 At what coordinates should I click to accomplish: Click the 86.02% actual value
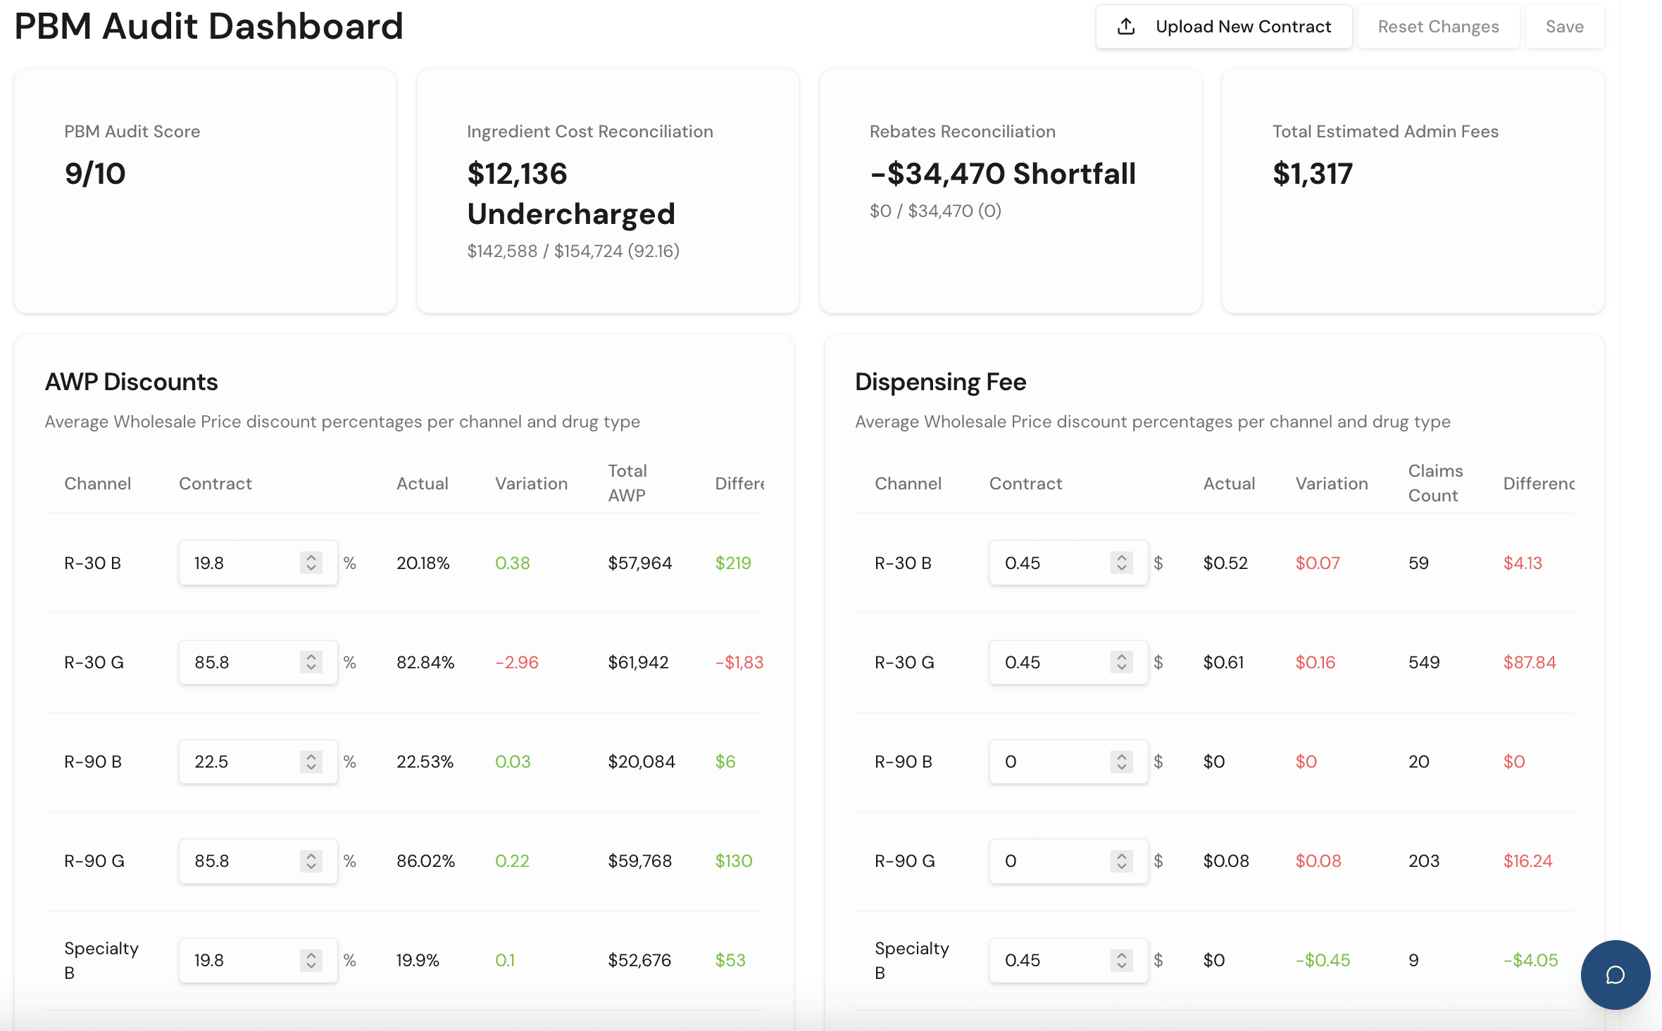(x=425, y=861)
